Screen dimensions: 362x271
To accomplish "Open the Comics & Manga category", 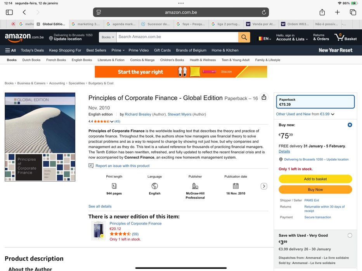I will click(x=142, y=60).
